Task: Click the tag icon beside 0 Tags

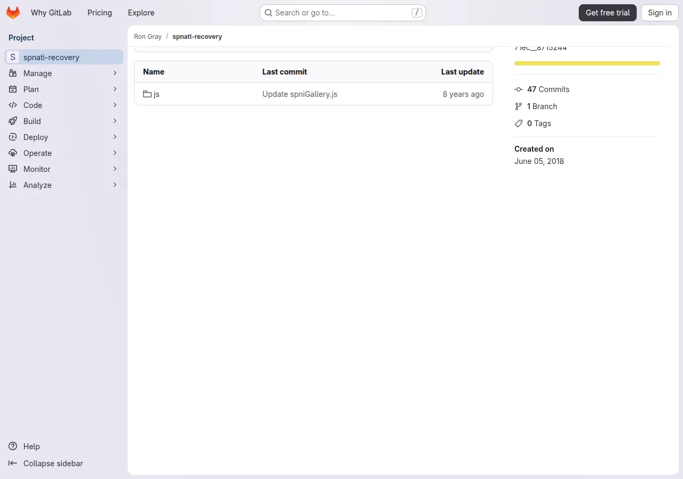Action: [x=519, y=123]
